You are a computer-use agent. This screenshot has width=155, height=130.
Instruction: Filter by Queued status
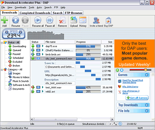[x=17, y=50]
